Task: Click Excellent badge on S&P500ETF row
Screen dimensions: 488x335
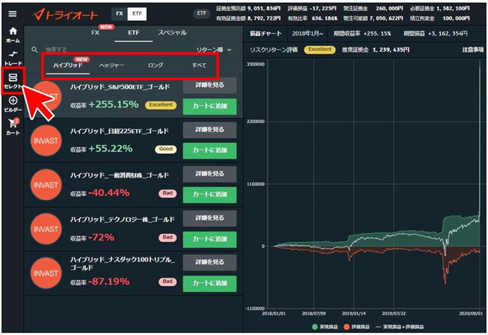Action: 161,105
